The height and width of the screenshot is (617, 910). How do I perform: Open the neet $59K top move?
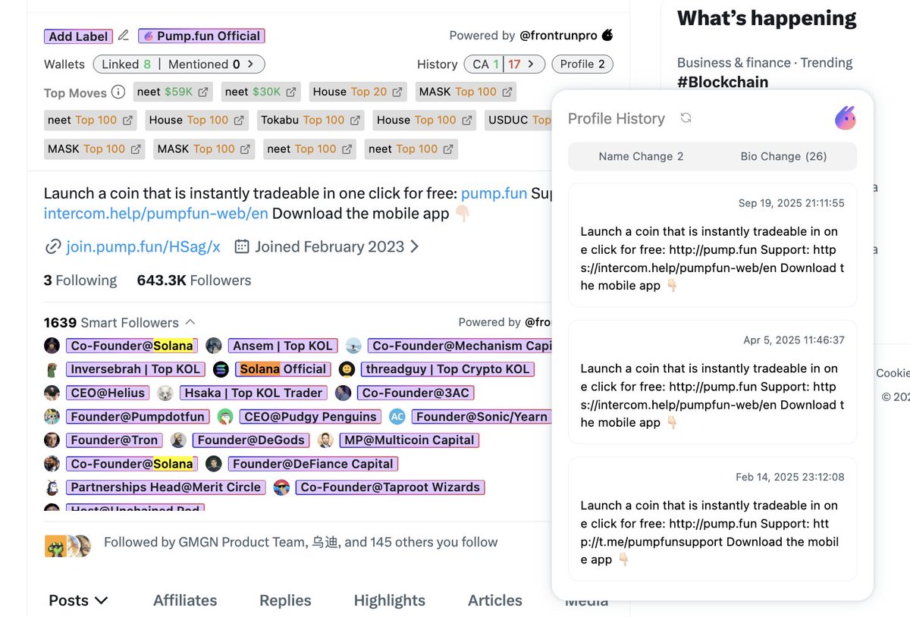pos(173,92)
